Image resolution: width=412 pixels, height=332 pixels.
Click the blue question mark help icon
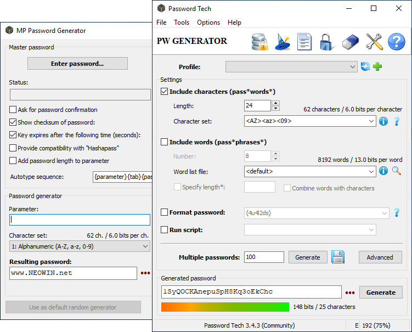point(396,42)
